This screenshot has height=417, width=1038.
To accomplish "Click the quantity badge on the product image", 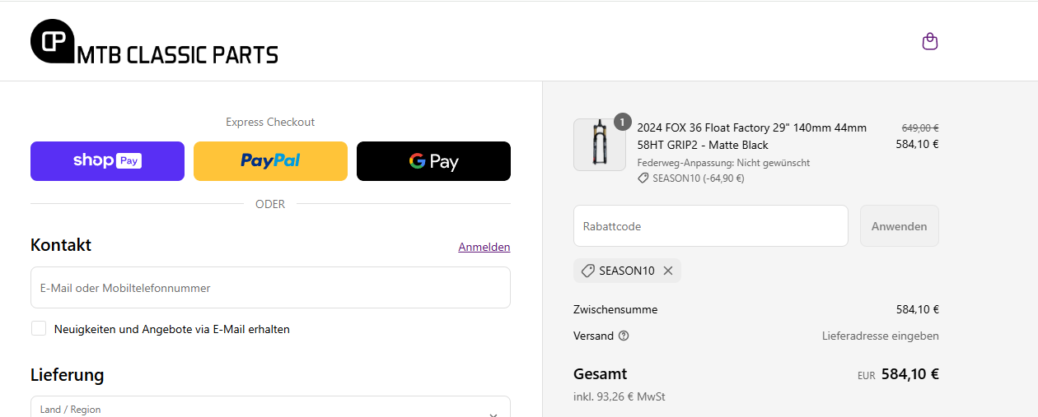I will coord(623,122).
